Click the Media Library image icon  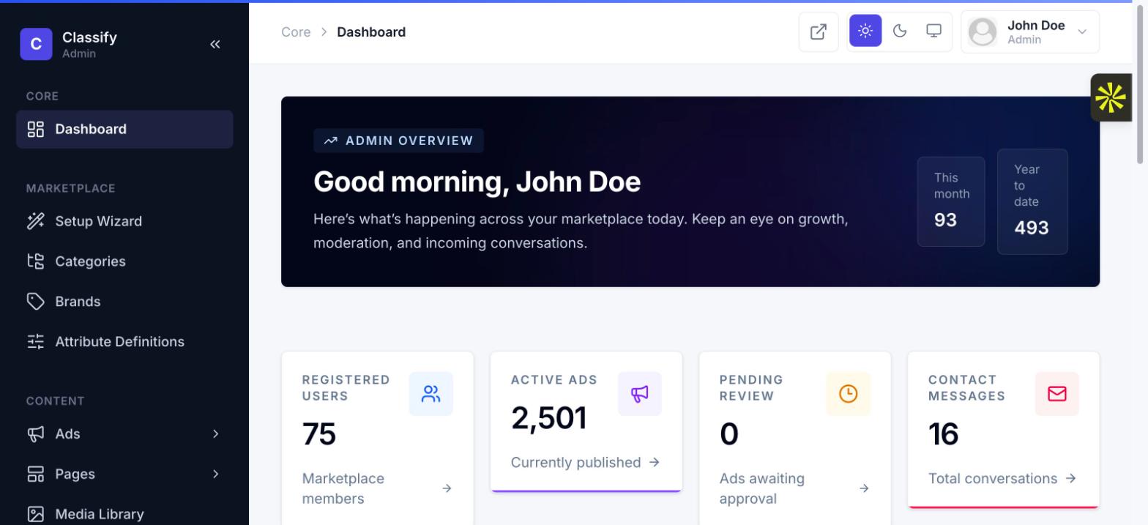pyautogui.click(x=36, y=514)
